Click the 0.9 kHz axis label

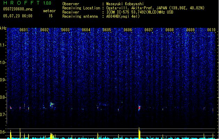point(3,80)
